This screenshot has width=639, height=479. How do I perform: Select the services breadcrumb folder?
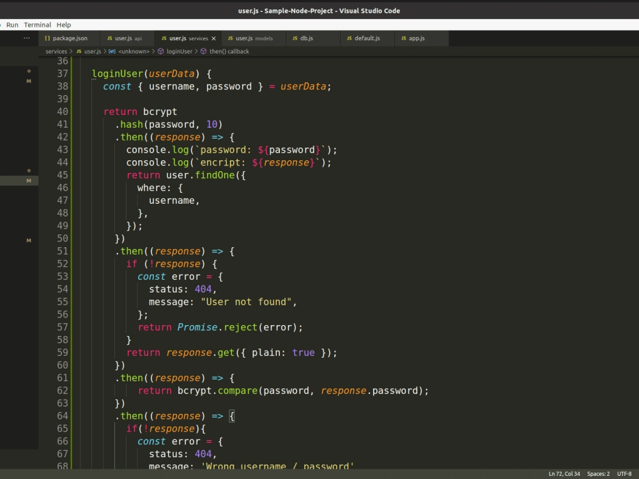56,51
